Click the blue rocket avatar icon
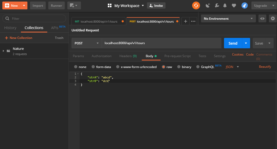277x149 pixels. (244, 6)
